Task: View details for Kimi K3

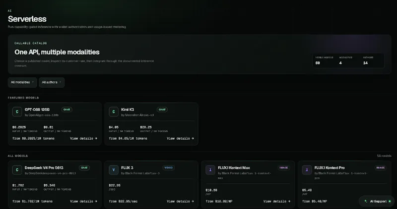Action: pyautogui.click(x=180, y=139)
